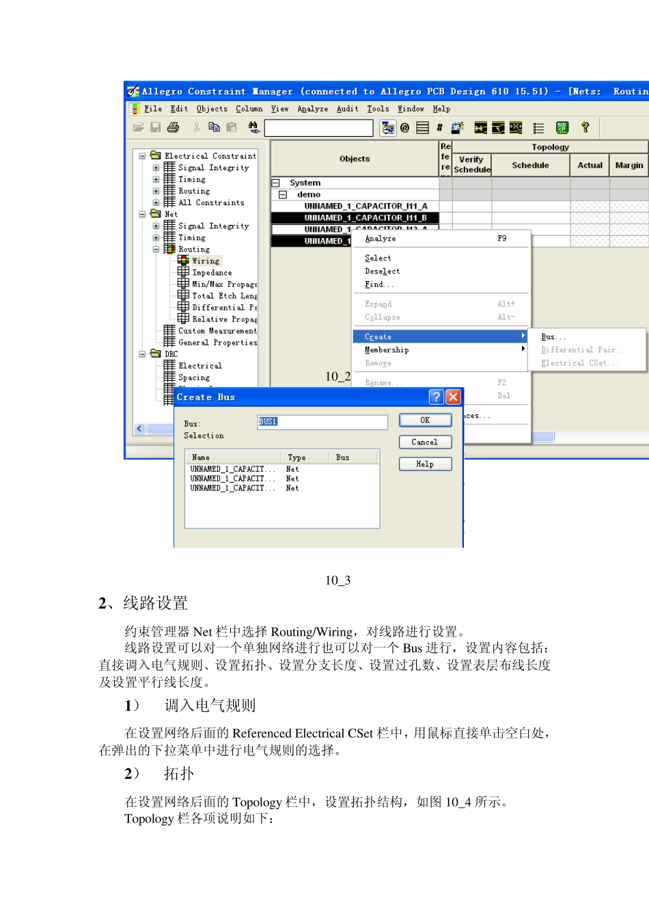Select General Properties in tree
649x919 pixels.
pos(218,342)
